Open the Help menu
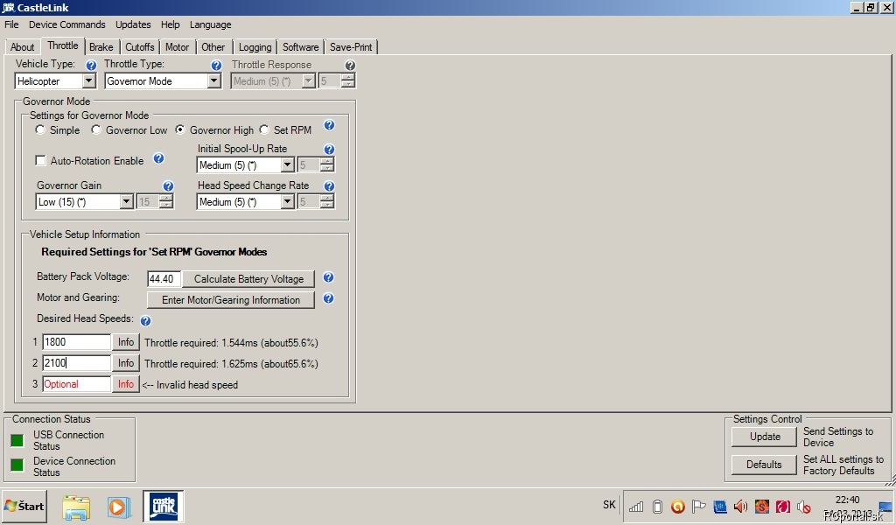 click(170, 24)
